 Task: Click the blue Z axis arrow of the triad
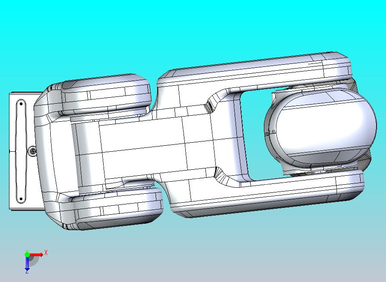[27, 263]
